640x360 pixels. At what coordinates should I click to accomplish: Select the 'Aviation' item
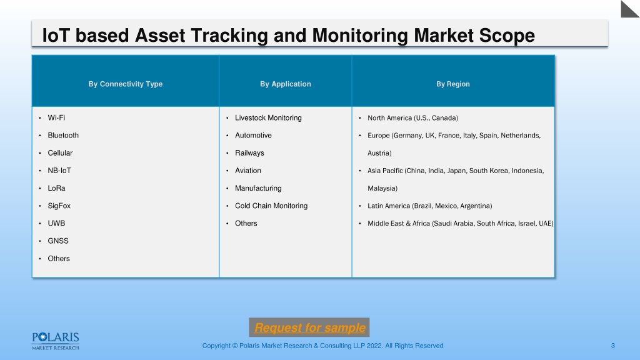coord(247,170)
